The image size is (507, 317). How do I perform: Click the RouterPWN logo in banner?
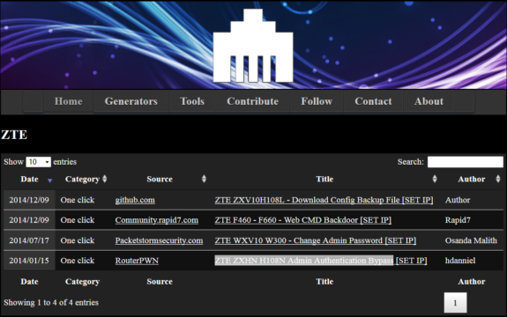point(253,46)
